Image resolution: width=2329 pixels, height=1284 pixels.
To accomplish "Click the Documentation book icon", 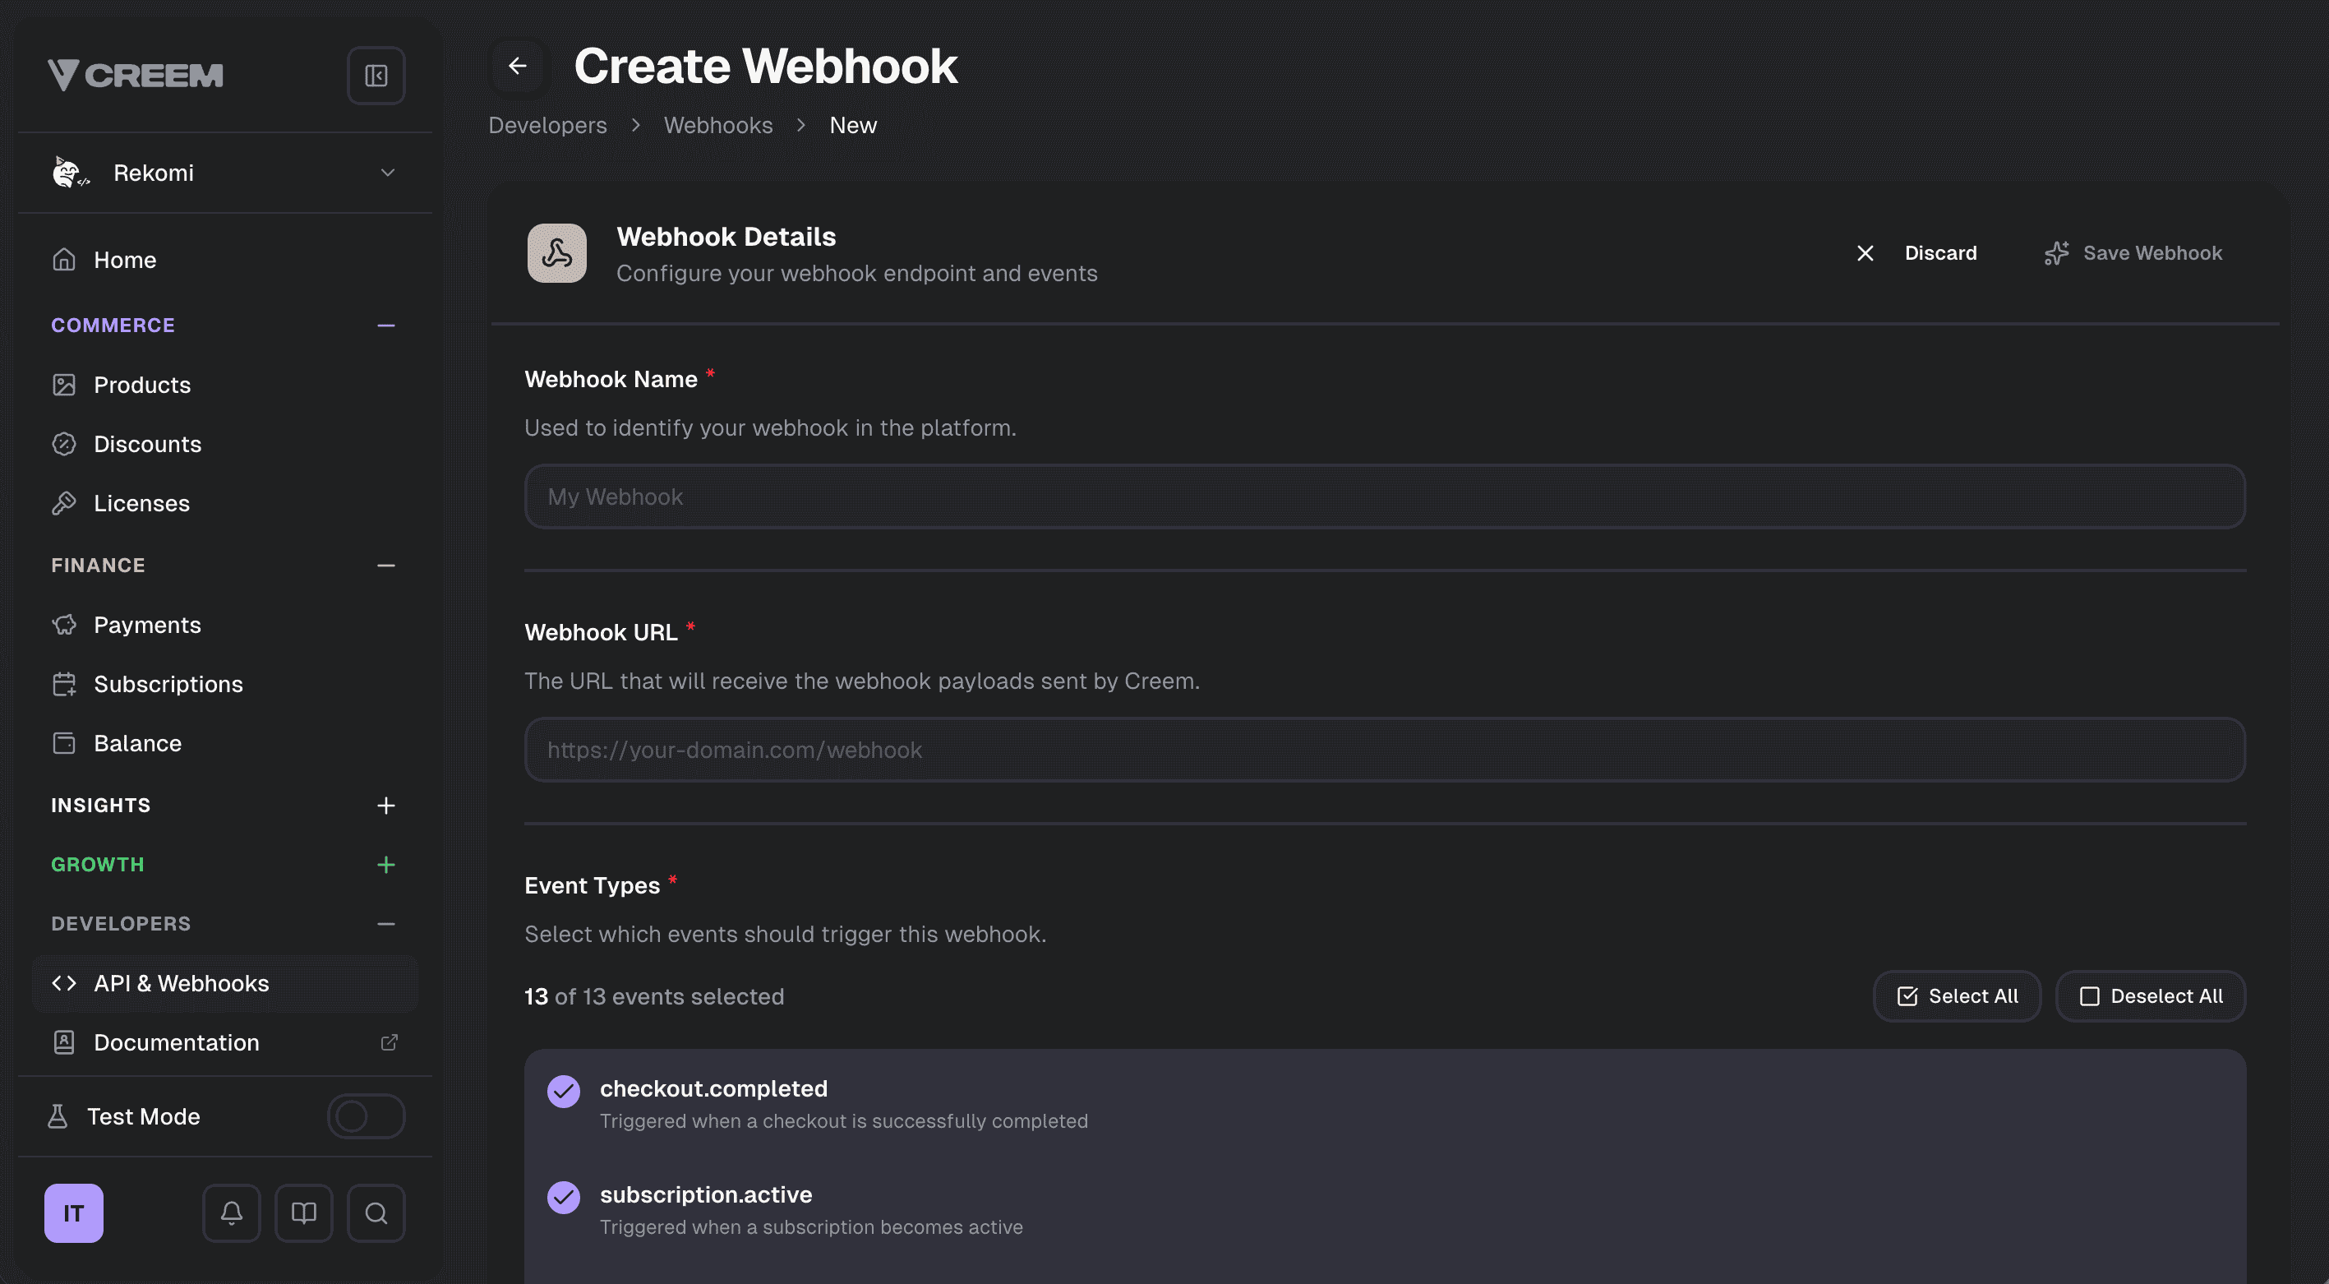I will pos(63,1042).
